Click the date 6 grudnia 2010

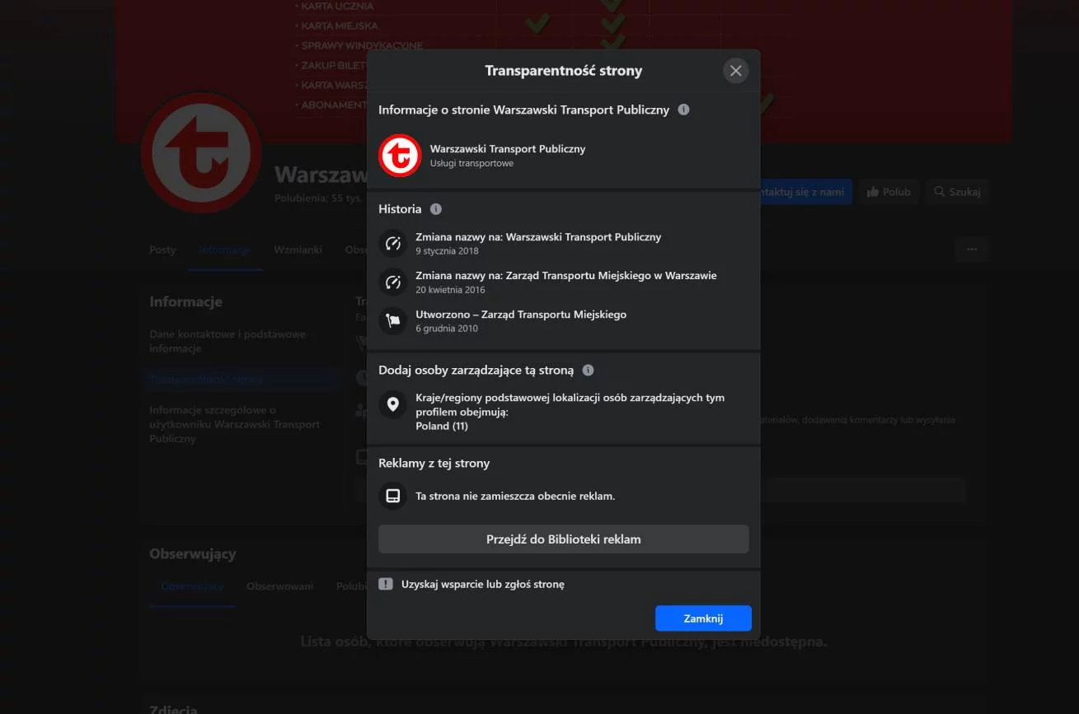[447, 329]
